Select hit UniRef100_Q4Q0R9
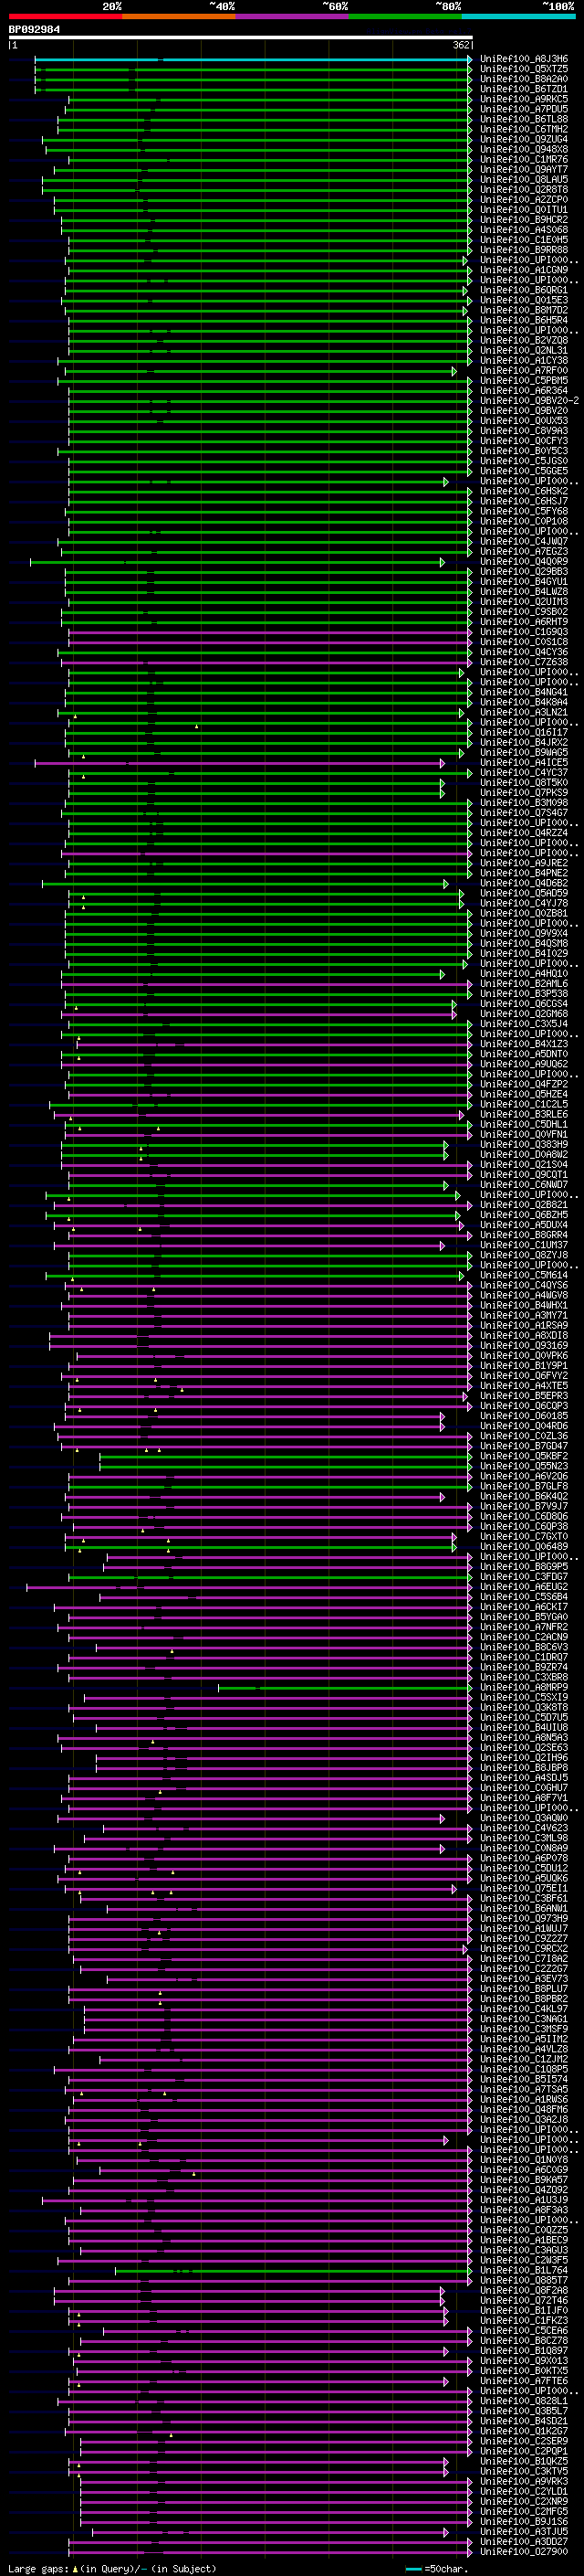The width and height of the screenshot is (584, 2576). (524, 561)
